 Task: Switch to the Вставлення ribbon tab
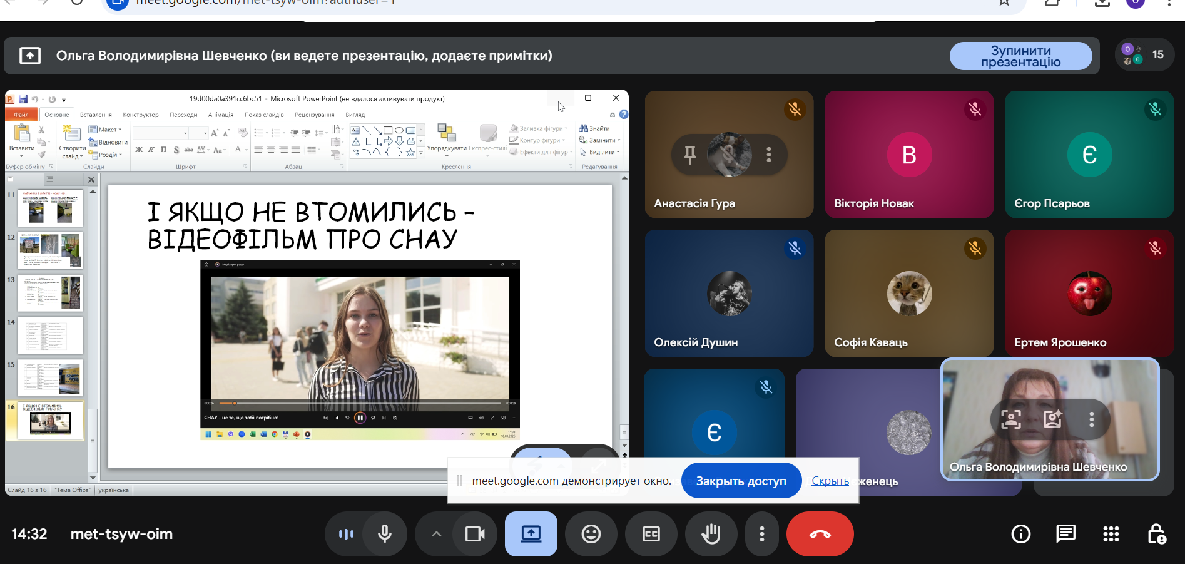click(x=96, y=115)
